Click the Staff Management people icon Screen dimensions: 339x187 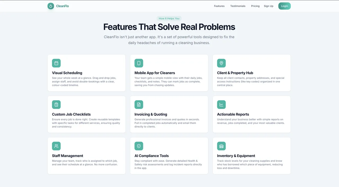pos(56,146)
